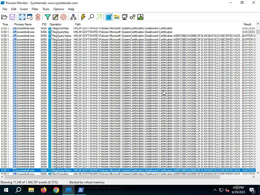Toggle Show Registry Activity toolbar button
The image size is (260, 195).
(x=109, y=17)
